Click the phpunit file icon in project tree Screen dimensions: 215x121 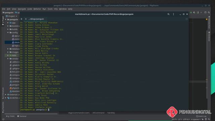click(x=10, y=88)
